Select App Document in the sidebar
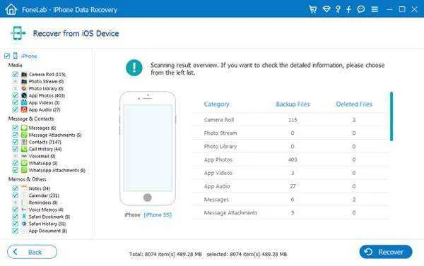 pos(48,231)
